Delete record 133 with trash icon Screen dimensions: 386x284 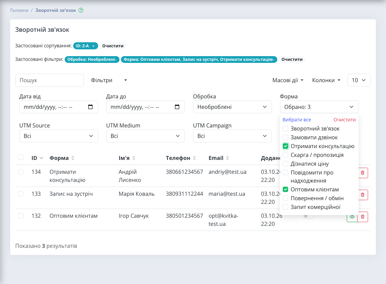tap(363, 195)
